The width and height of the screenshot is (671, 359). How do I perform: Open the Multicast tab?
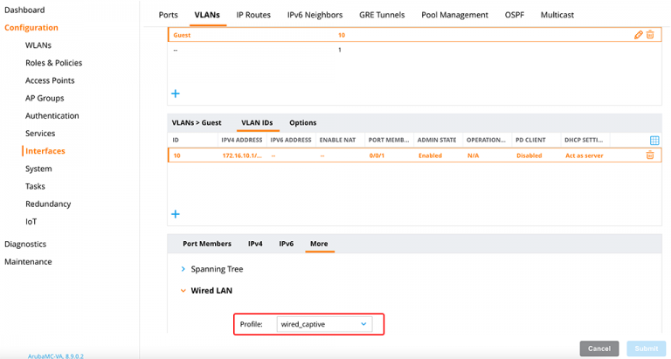[557, 15]
